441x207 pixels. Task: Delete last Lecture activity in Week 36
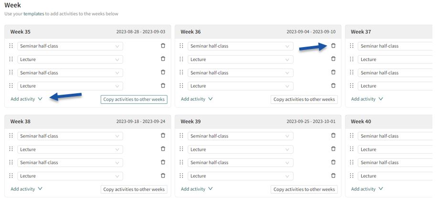(x=333, y=86)
